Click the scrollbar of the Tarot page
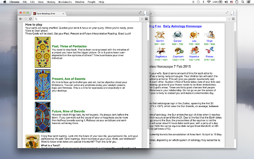254x159 pixels. pyautogui.click(x=148, y=84)
